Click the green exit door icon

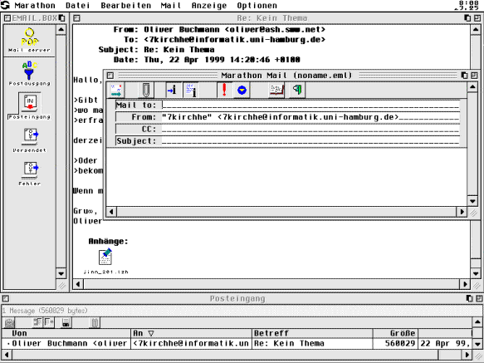297,91
